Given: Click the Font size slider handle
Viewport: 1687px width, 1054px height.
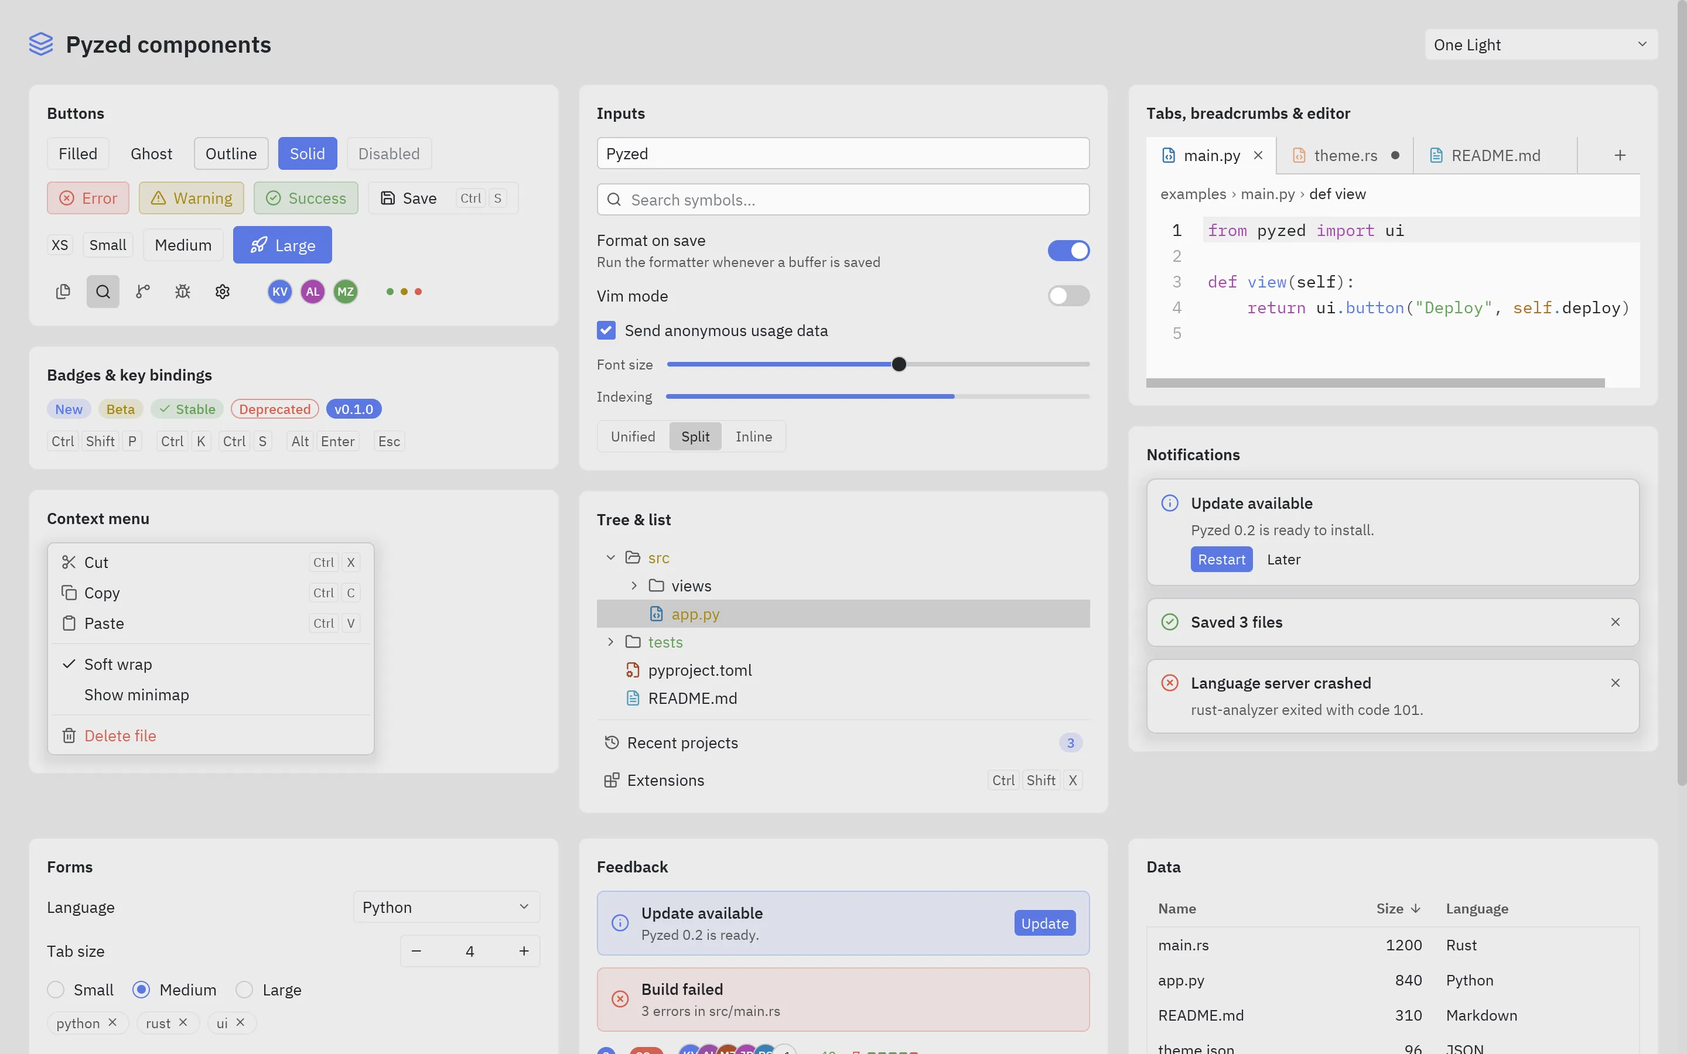Looking at the screenshot, I should [899, 364].
